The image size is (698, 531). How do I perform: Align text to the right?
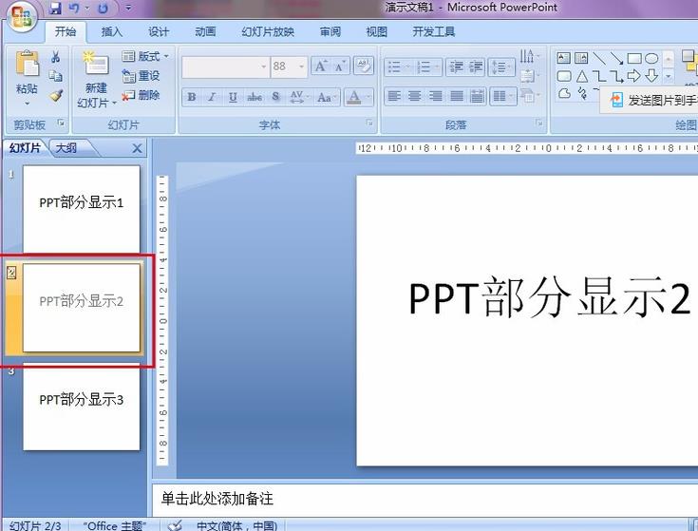tap(435, 96)
